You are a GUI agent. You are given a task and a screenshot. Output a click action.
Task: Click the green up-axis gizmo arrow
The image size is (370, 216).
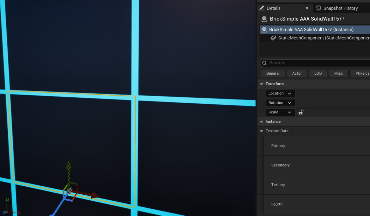[x=69, y=166]
